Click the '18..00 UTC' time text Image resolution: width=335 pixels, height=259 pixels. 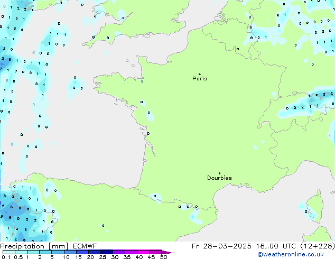pyautogui.click(x=276, y=246)
